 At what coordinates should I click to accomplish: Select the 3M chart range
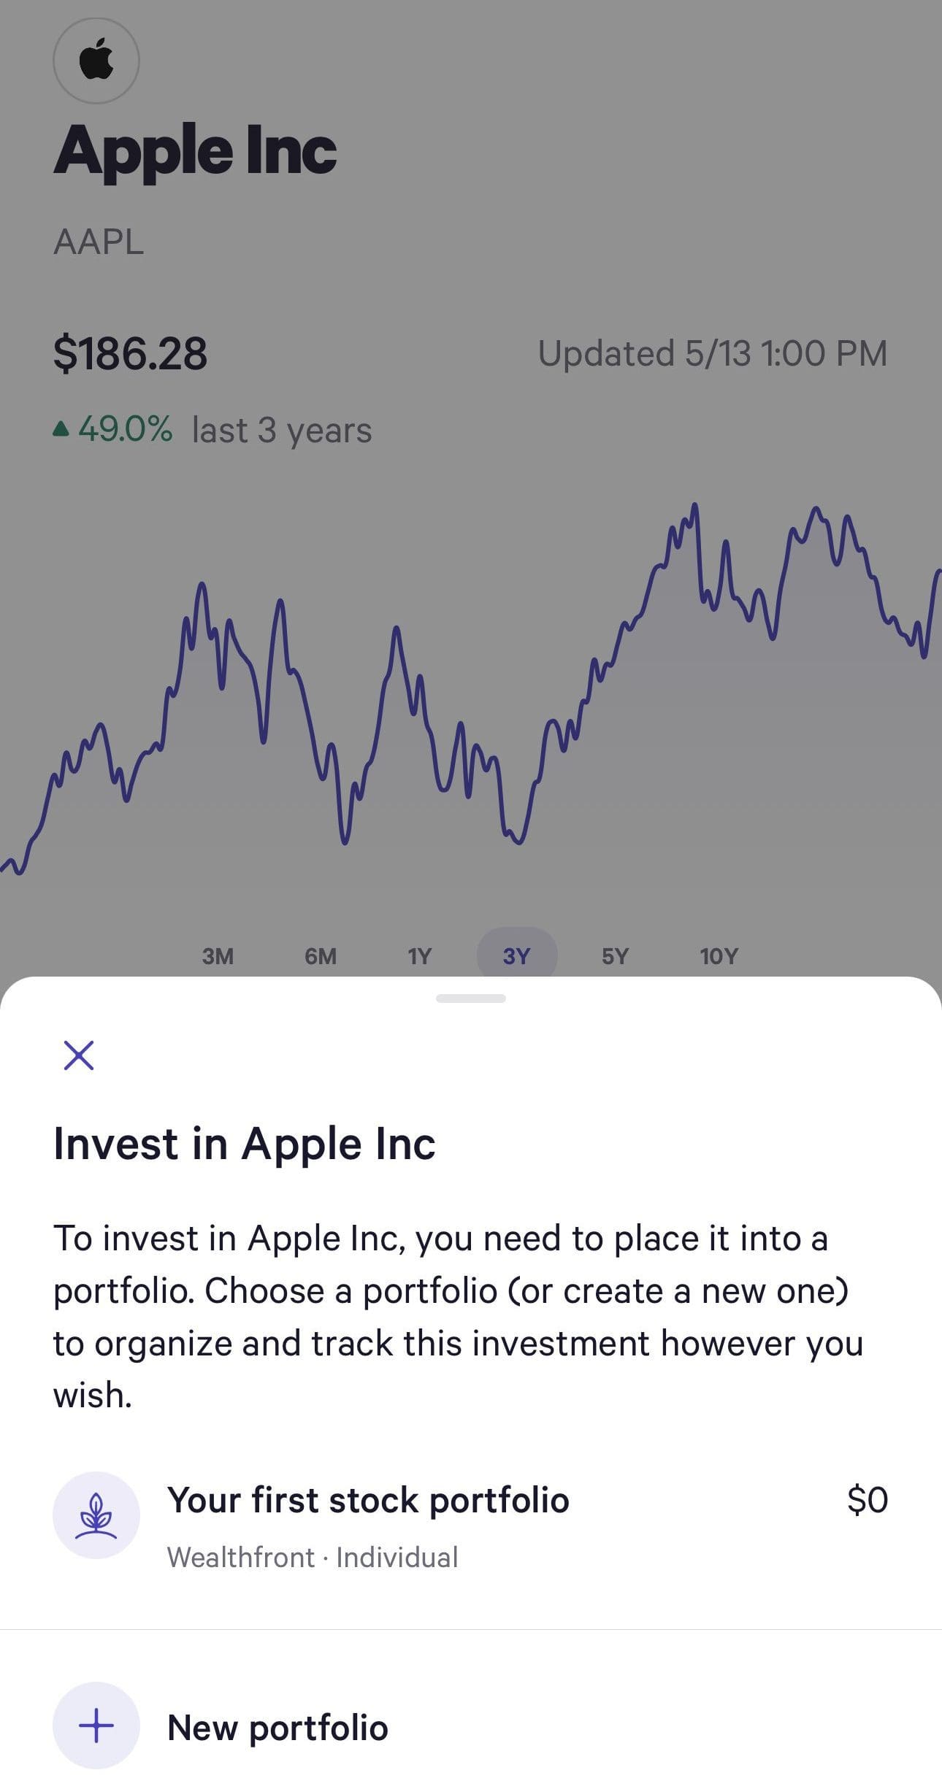[x=218, y=955]
